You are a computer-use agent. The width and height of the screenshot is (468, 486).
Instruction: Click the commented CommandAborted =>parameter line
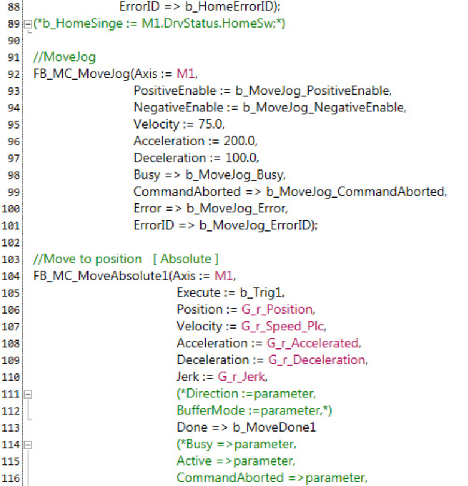point(272,478)
